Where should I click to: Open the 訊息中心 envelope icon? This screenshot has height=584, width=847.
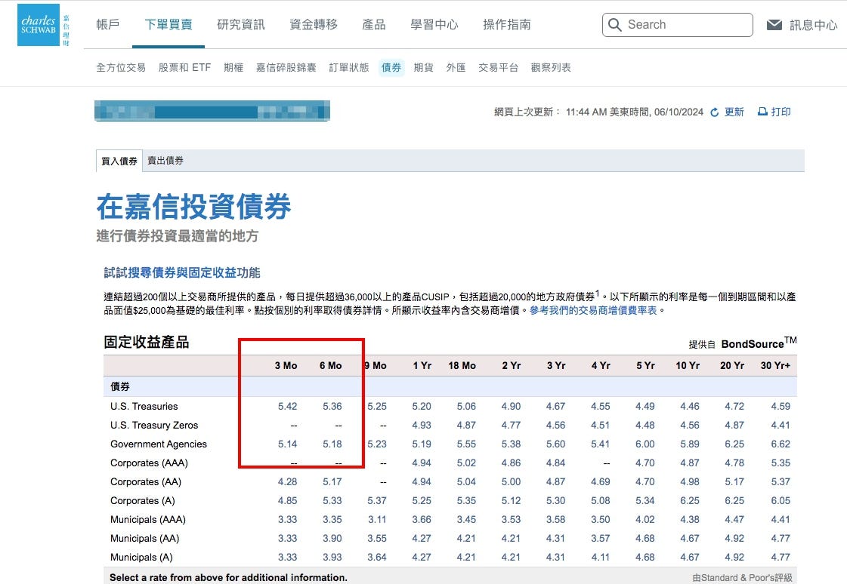click(x=774, y=24)
